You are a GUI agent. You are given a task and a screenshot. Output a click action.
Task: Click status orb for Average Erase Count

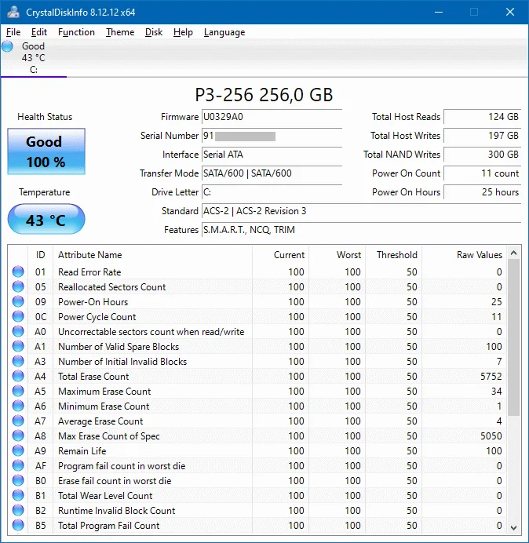pyautogui.click(x=18, y=421)
